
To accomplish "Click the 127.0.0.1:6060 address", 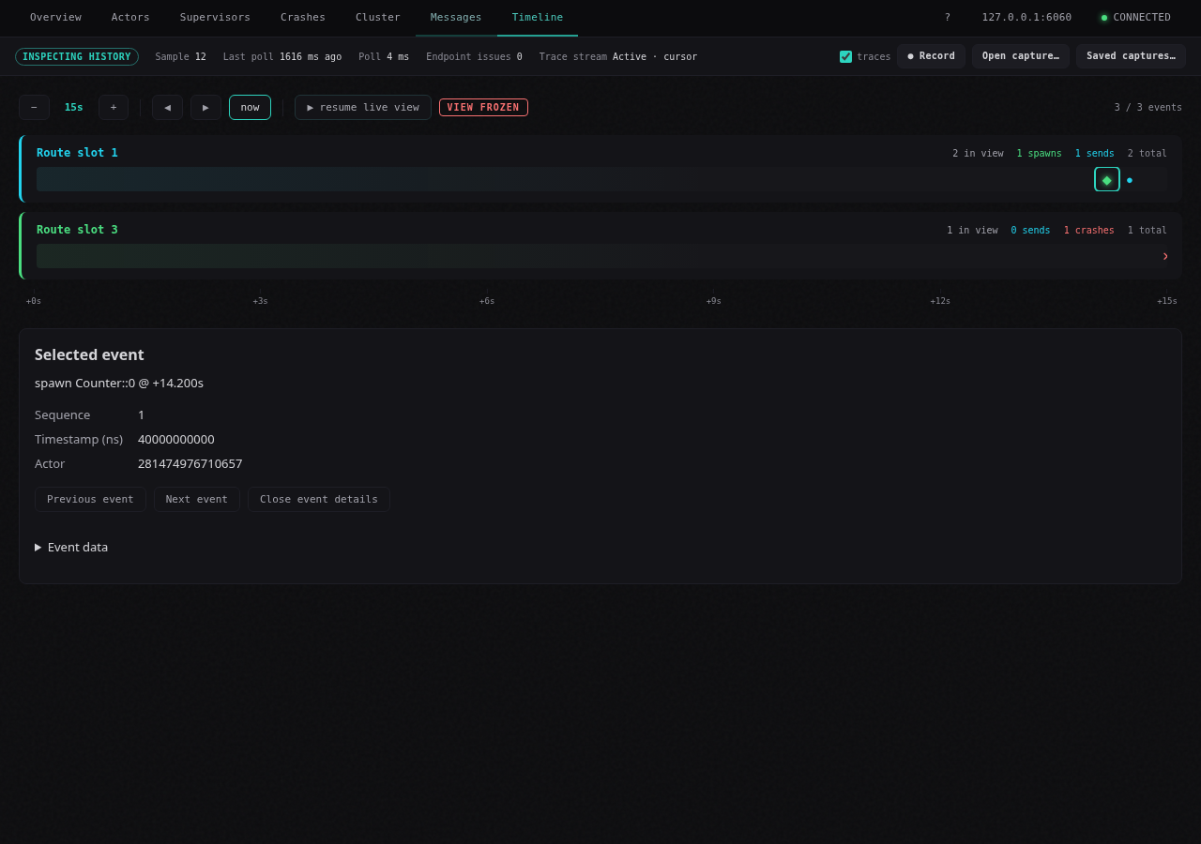I will tap(1026, 17).
